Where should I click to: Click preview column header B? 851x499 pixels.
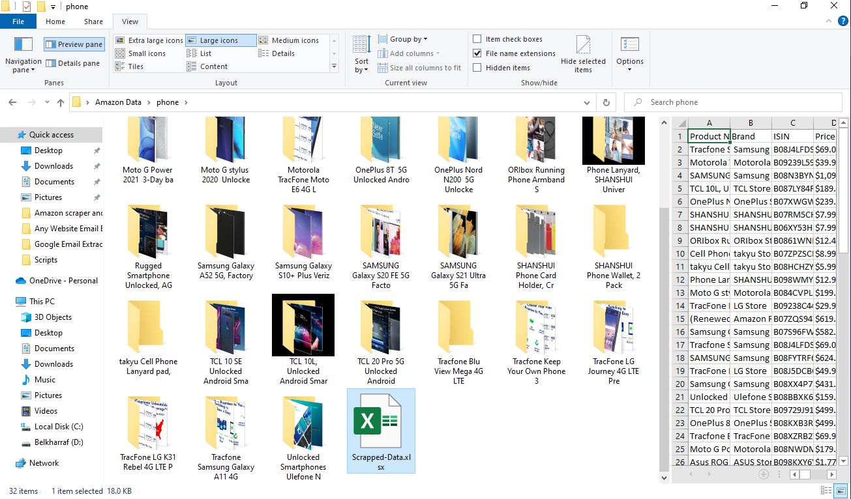coord(751,122)
